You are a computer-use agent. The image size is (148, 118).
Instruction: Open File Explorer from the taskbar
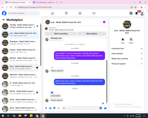click(x=20, y=116)
